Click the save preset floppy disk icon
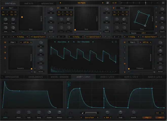Image resolution: width=167 pixels, height=121 pixels. point(108,3)
